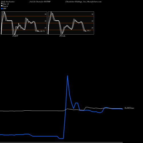Select the 'Daily Stochastics' title text
This screenshot has height=143, width=143.
point(8,2)
